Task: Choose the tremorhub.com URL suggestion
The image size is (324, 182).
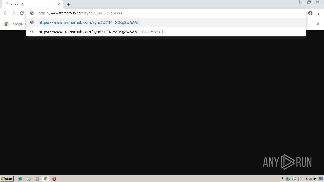Action: (166, 22)
